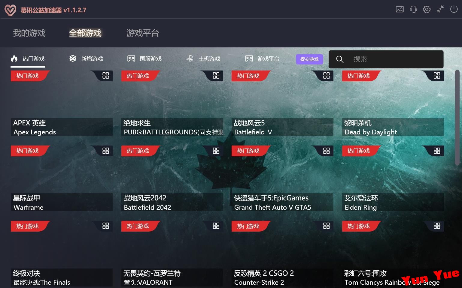Open the 终极对决 The Finals game
Viewport: 462px width, 288px height.
point(62,253)
